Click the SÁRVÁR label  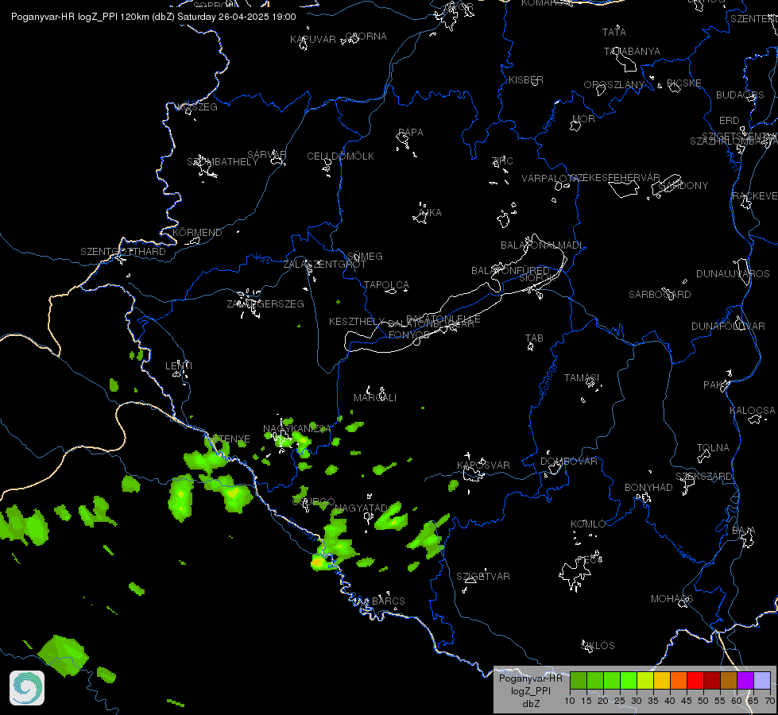(x=267, y=155)
